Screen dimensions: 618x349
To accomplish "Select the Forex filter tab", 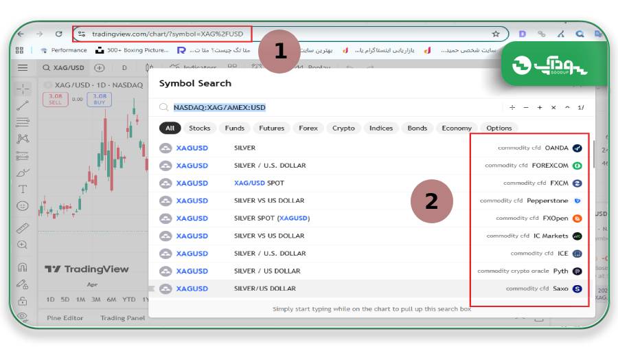I will tap(308, 128).
